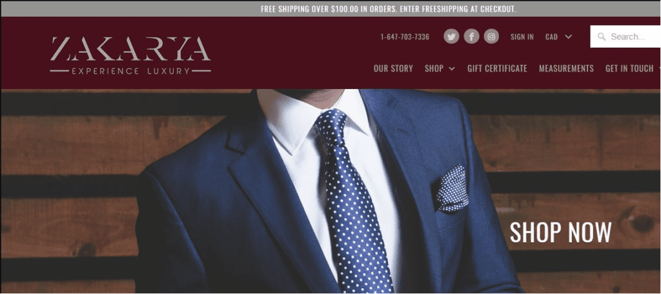Call the 1-647-703-7336 phone link
The height and width of the screenshot is (294, 661).
[405, 37]
